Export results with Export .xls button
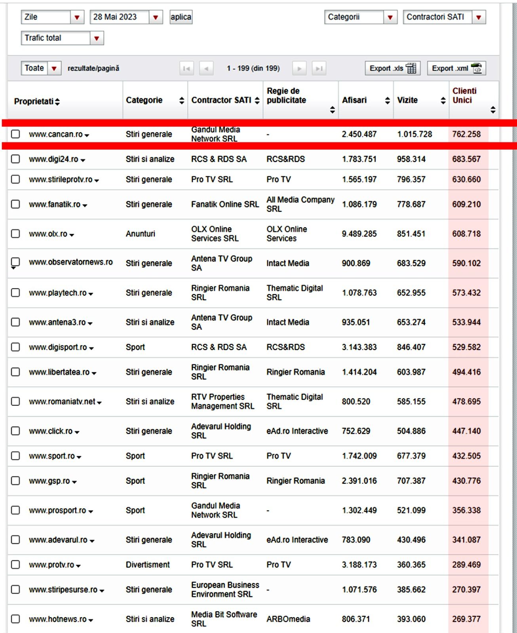 (x=392, y=68)
